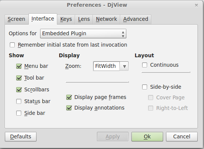Image resolution: width=204 pixels, height=149 pixels.
Task: Click the Zoom: label
Action: 73,66
